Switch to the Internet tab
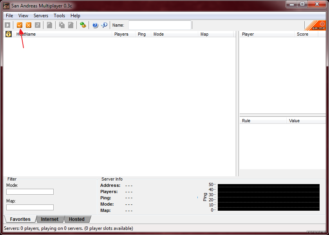The width and height of the screenshot is (329, 235). (x=50, y=219)
